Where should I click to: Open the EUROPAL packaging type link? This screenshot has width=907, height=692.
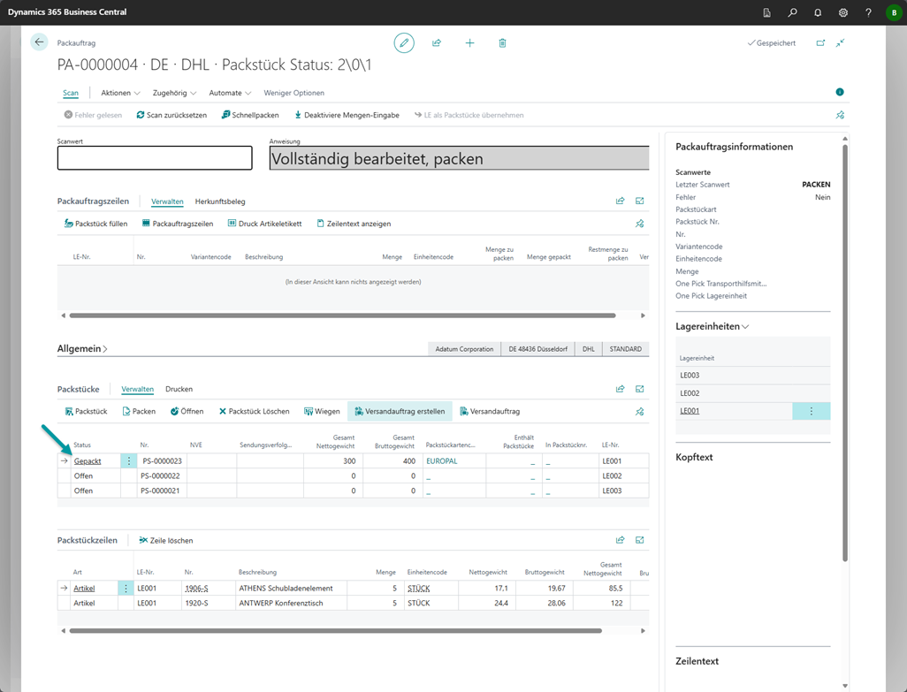[x=441, y=460]
